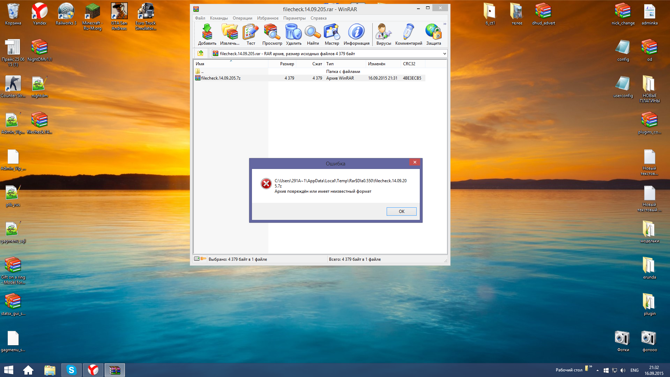Open the Minecraft Ru-M.org desktop shortcut
This screenshot has height=377, width=670.
92,17
